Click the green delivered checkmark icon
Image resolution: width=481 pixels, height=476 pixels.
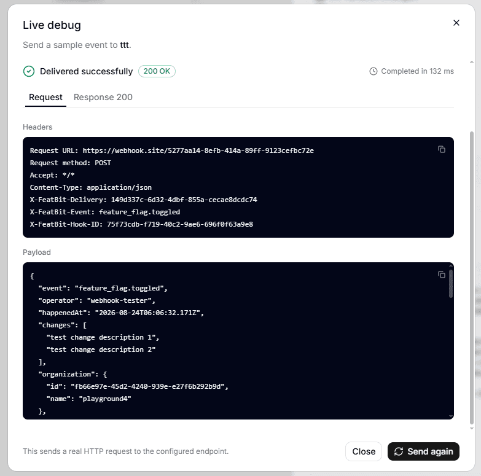(x=29, y=71)
